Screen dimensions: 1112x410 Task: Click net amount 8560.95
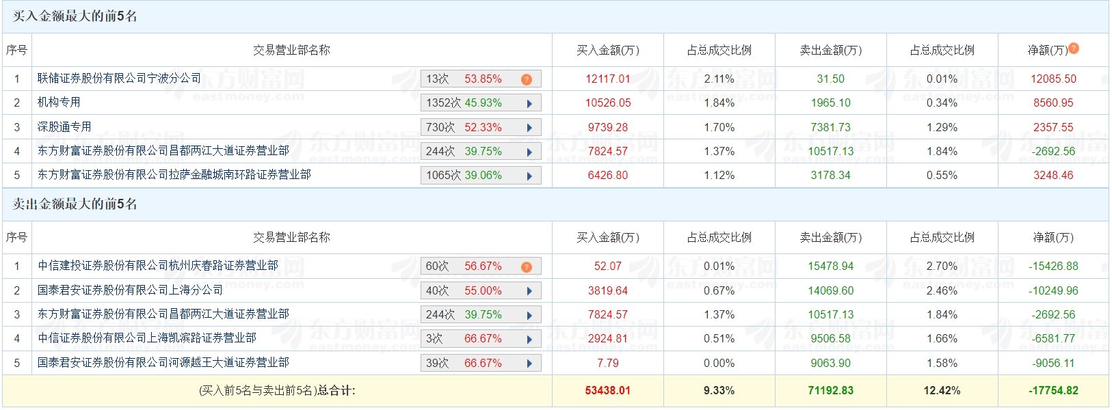1054,103
